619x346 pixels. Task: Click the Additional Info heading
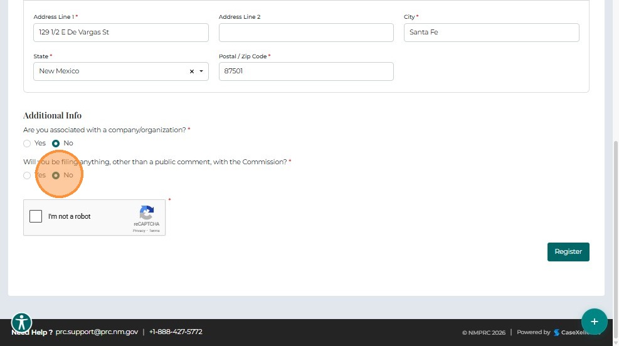(52, 115)
